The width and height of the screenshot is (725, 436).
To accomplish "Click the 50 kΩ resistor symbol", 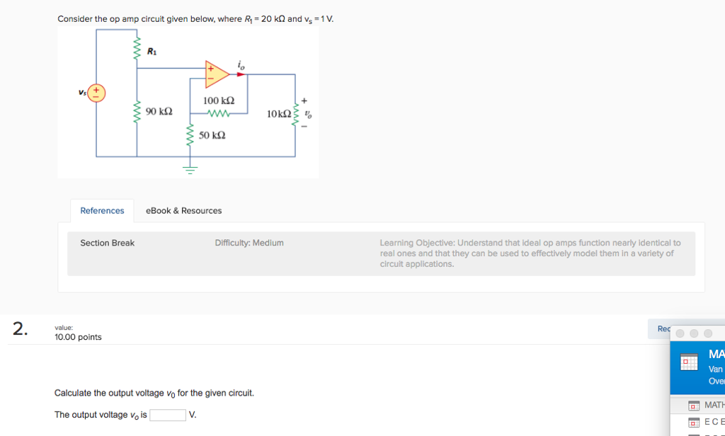I will [x=189, y=135].
